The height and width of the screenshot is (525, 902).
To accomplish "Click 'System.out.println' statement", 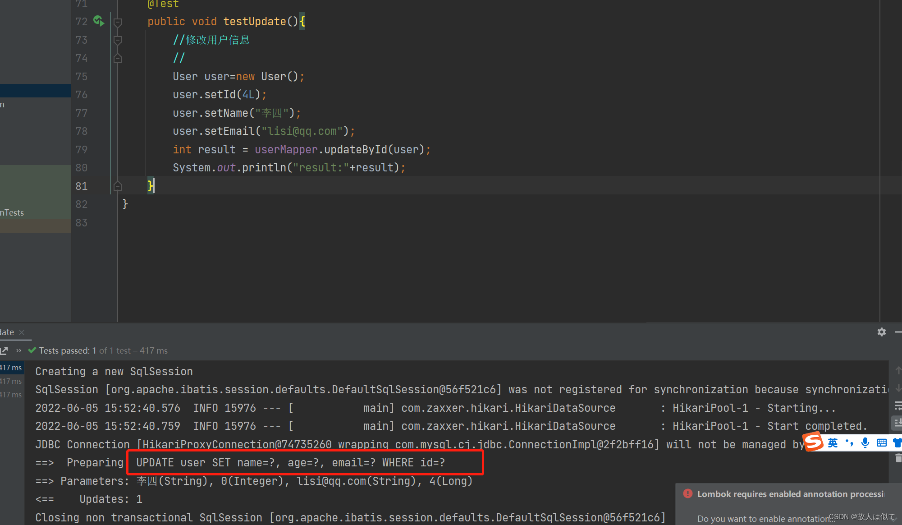I will [289, 168].
